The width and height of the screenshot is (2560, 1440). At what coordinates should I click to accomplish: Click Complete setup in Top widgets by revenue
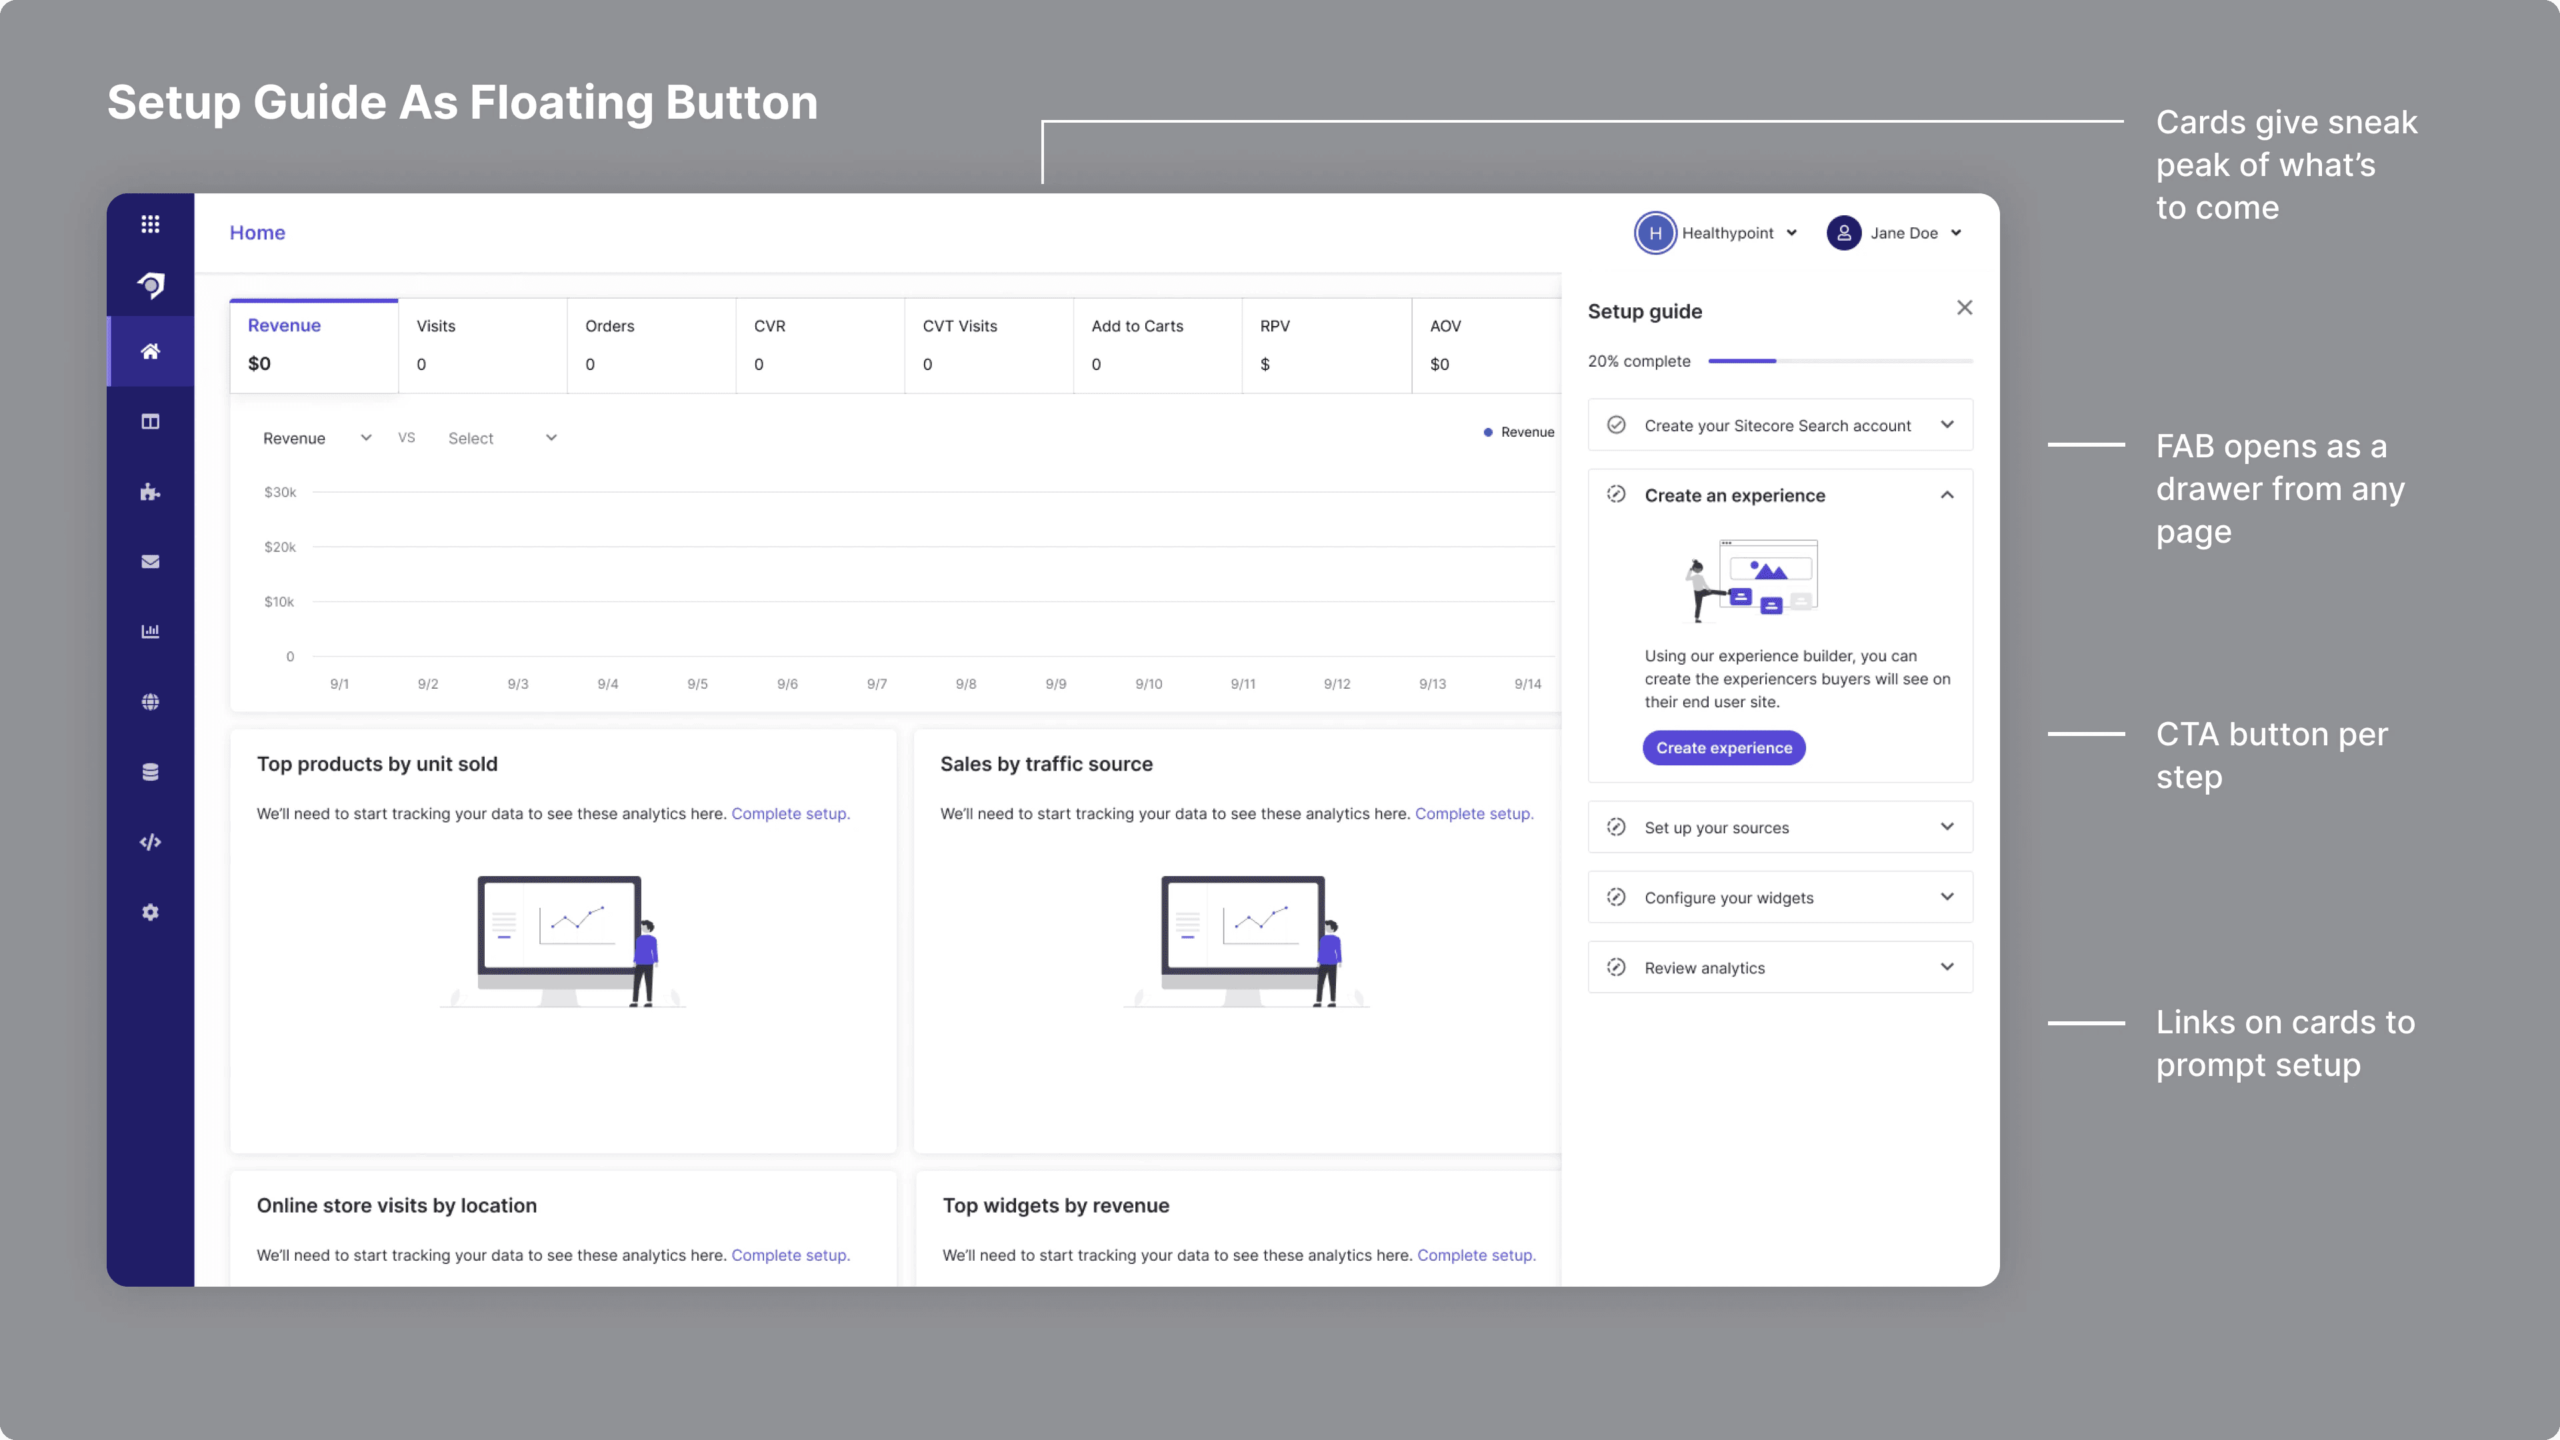point(1477,1255)
